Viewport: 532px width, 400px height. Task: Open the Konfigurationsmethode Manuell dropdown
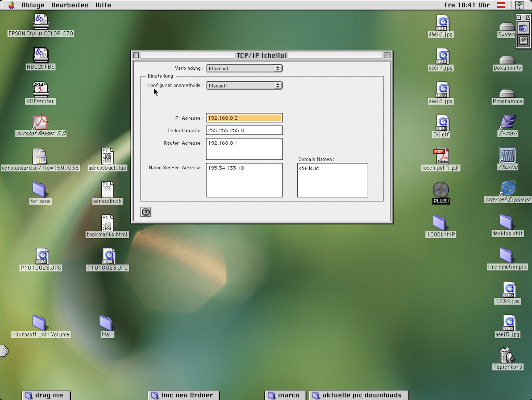point(244,86)
